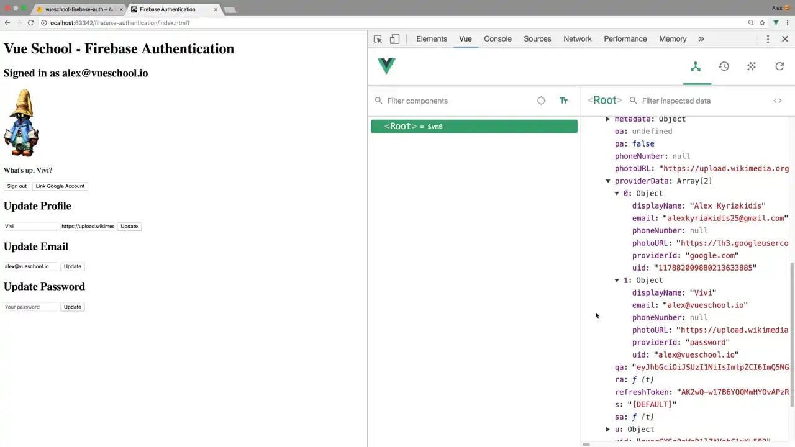This screenshot has width=795, height=447.
Task: Click the Vue devtools refresh icon
Action: 779,66
